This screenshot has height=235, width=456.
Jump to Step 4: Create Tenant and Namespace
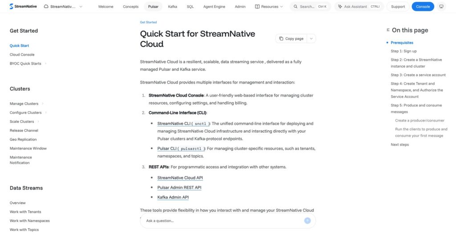click(x=417, y=90)
